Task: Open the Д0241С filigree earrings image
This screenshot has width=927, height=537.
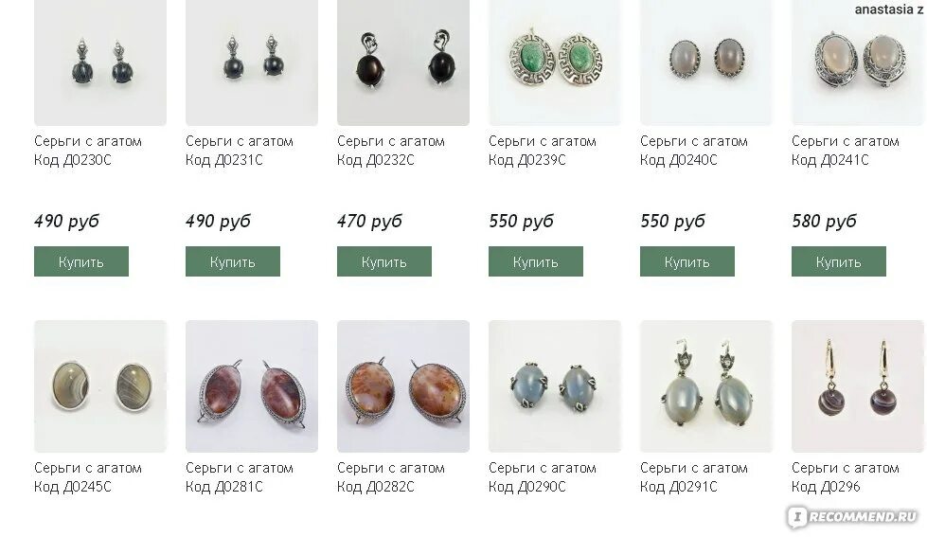Action: 857,62
